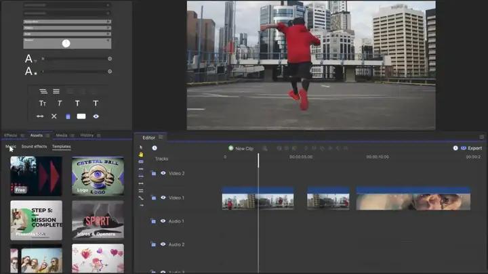Screen dimensions: 488x274
Task: Click the white color swatch in the text panel
Action: (81, 116)
